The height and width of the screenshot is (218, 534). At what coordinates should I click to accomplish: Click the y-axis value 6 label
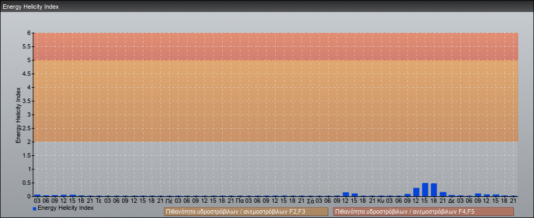[x=28, y=33]
